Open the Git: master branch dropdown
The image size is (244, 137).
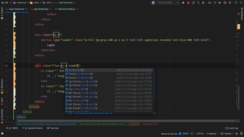point(227,134)
